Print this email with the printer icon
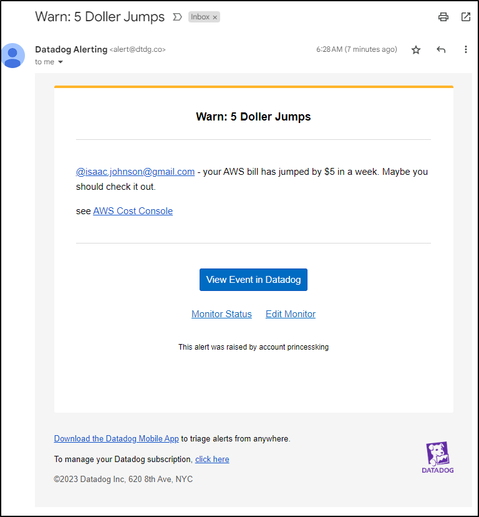This screenshot has width=479, height=517. (x=443, y=17)
